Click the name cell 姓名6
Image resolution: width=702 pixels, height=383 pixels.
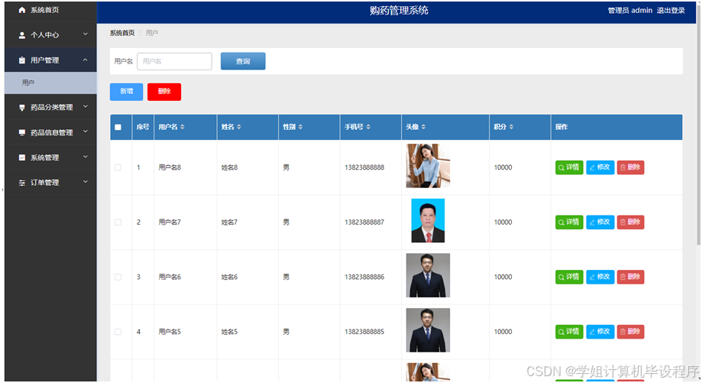[x=229, y=277]
